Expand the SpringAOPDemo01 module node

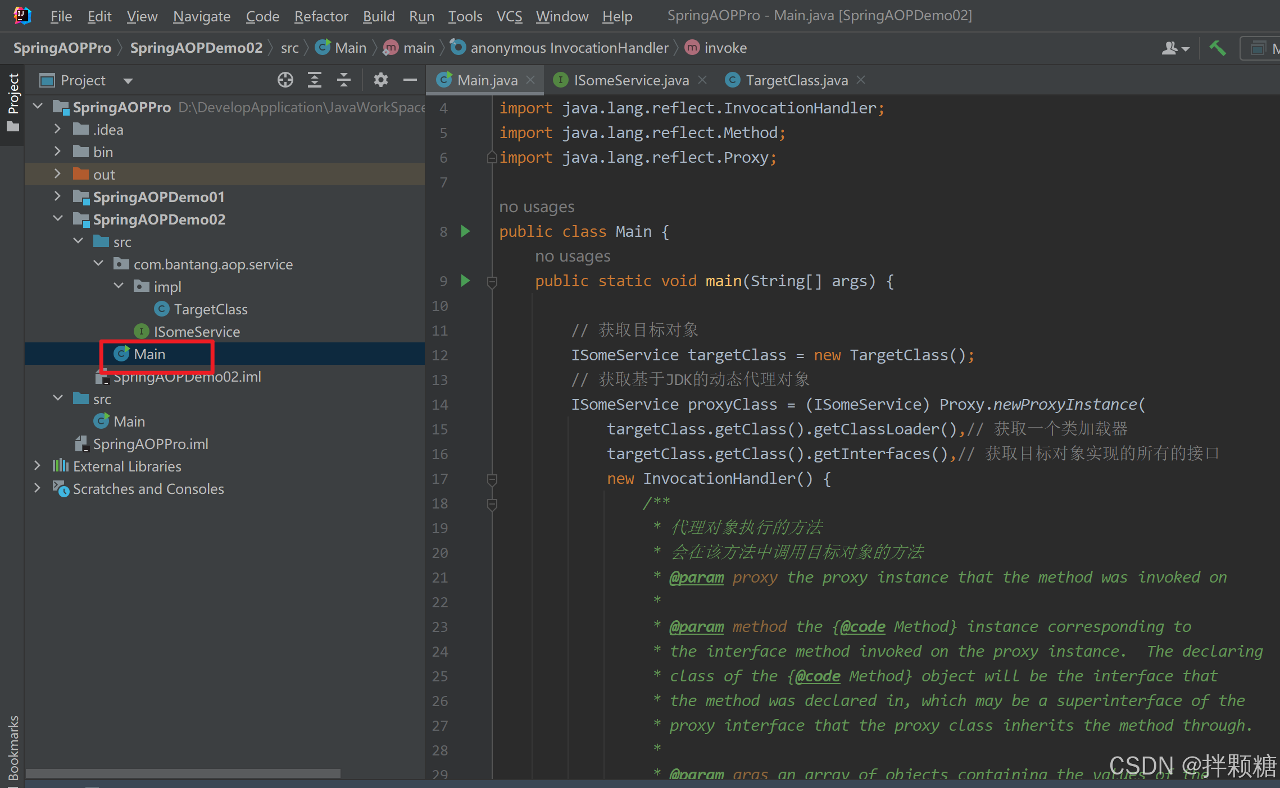(x=57, y=196)
